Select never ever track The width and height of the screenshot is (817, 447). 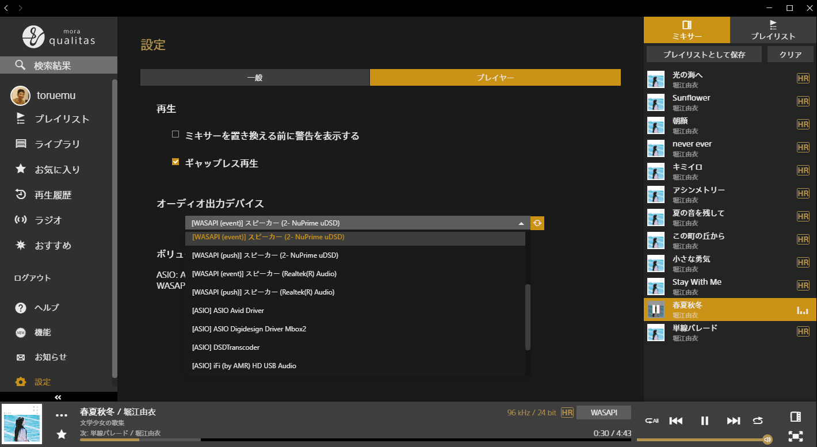[729, 148]
